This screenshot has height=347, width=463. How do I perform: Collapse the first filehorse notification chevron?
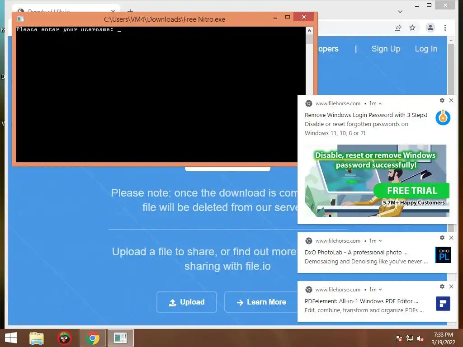(380, 103)
